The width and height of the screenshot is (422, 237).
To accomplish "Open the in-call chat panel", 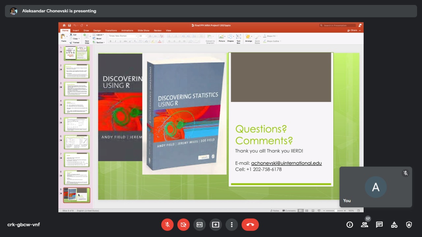I will 379,224.
